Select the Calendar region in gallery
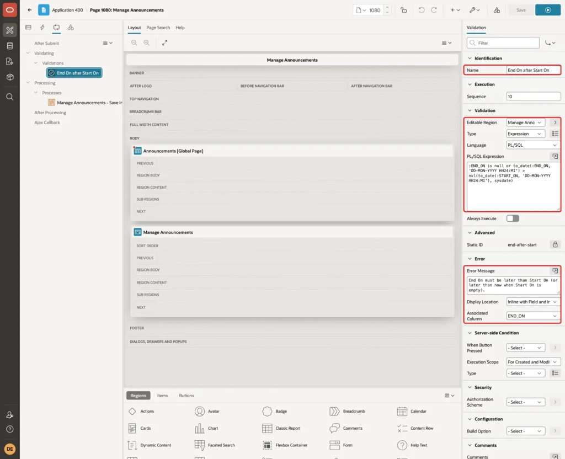Image resolution: width=565 pixels, height=459 pixels. (x=412, y=411)
